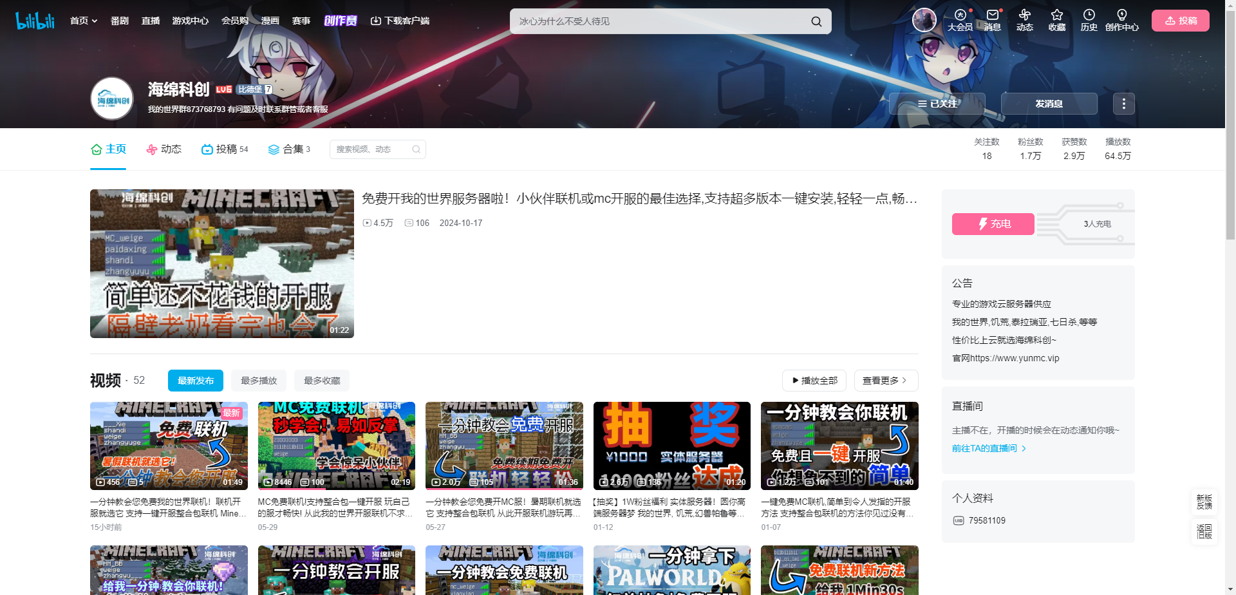
Task: Select the 最新发布 sort option
Action: [x=196, y=381]
